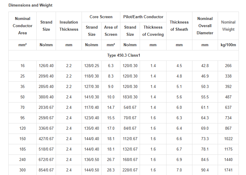This screenshot has width=246, height=175.
Task: Select the '203/0.67' strand size cell
Action: point(46,107)
